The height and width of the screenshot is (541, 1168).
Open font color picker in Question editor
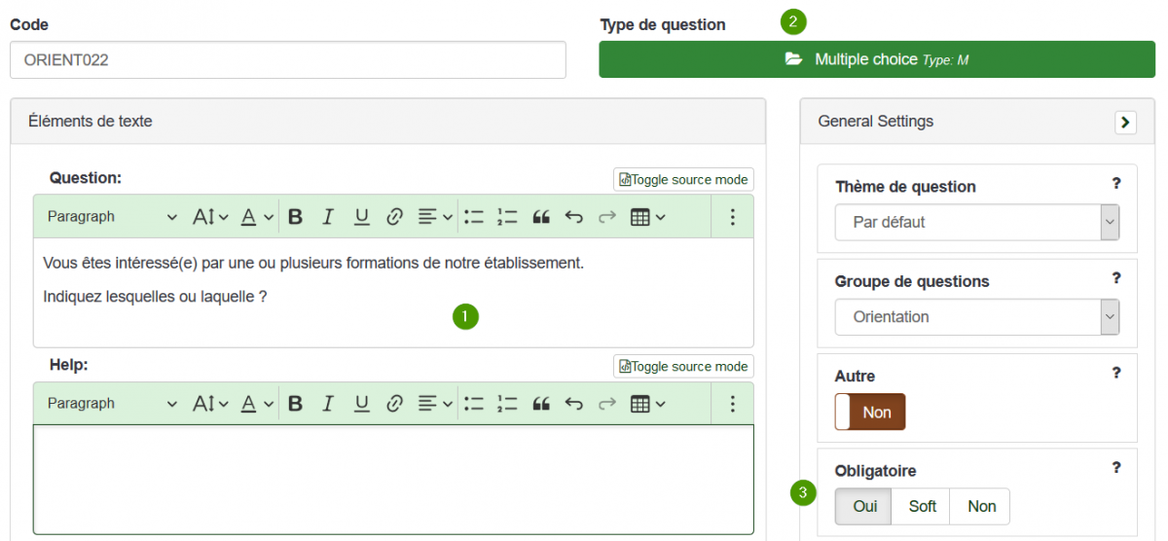pos(257,217)
